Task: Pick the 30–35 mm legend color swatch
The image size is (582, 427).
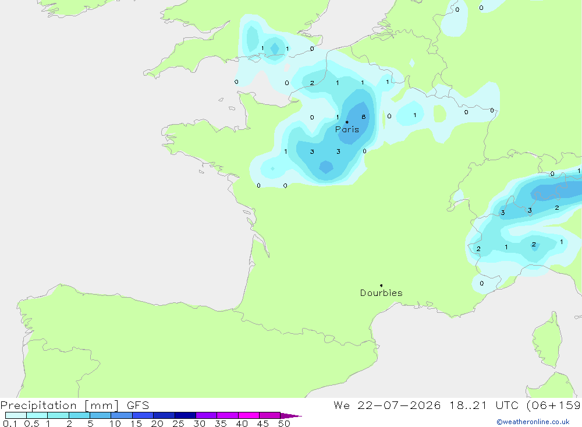Action: [x=207, y=415]
